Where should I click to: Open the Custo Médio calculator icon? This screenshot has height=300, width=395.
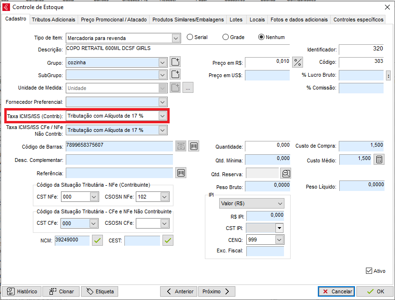(379, 160)
